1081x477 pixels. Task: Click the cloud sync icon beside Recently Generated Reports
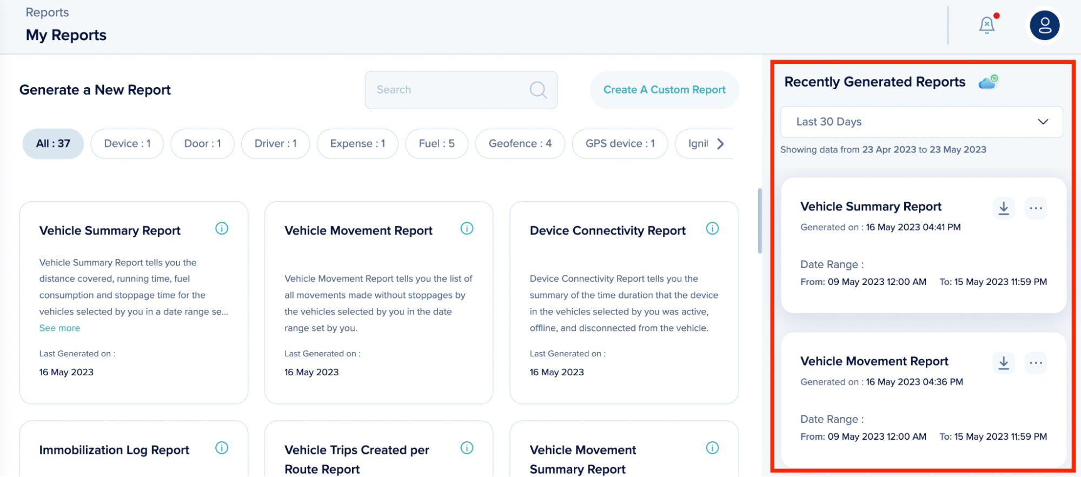click(988, 82)
